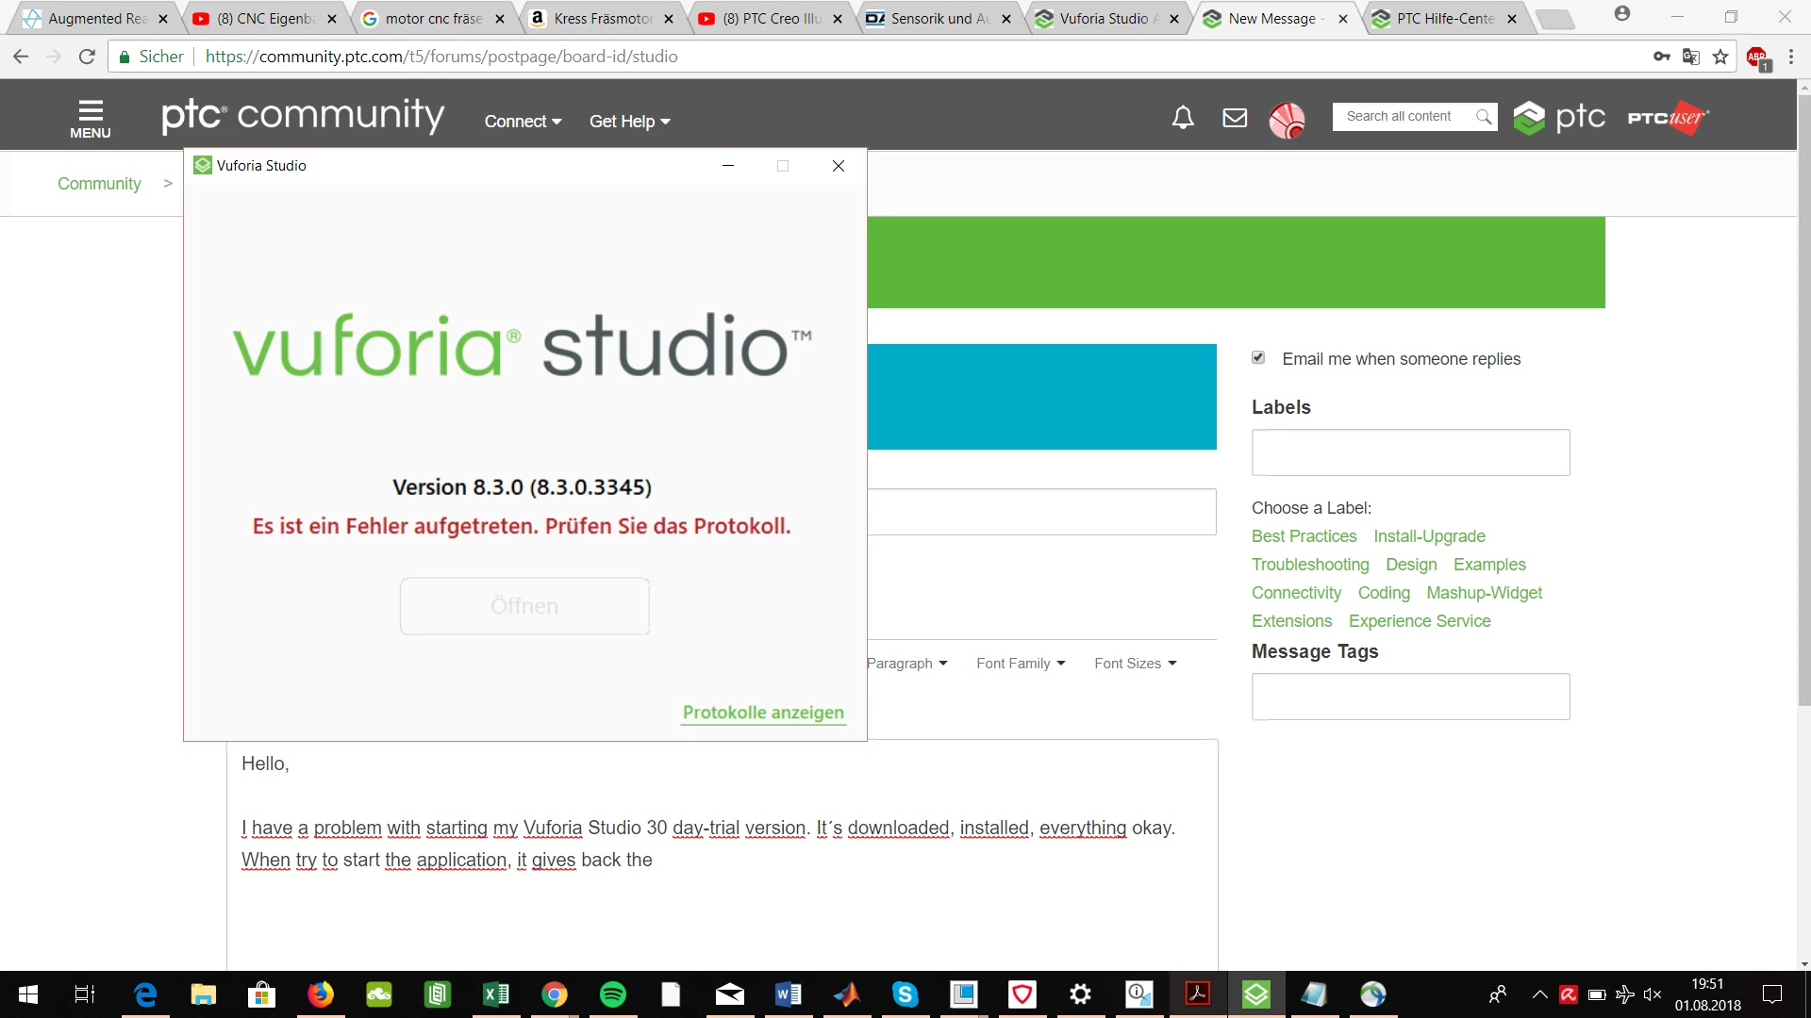Click the Protokolle anzeigen link
Viewport: 1811px width, 1018px height.
[x=763, y=713]
